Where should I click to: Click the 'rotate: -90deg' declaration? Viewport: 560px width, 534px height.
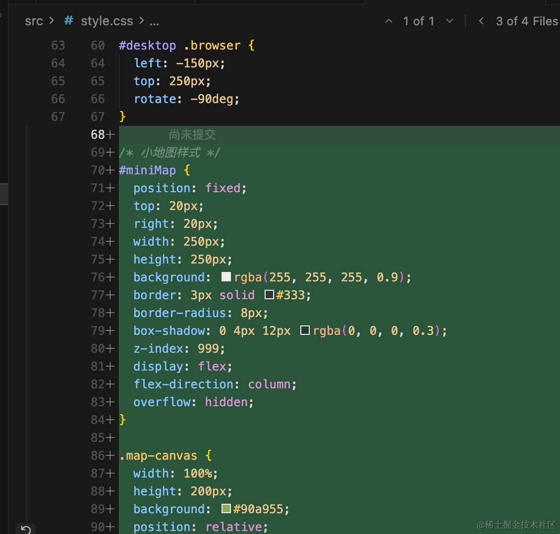click(x=186, y=99)
